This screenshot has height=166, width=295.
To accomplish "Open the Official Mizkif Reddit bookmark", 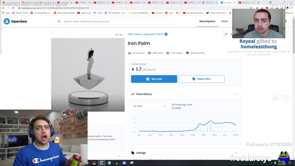I will click(x=64, y=13).
